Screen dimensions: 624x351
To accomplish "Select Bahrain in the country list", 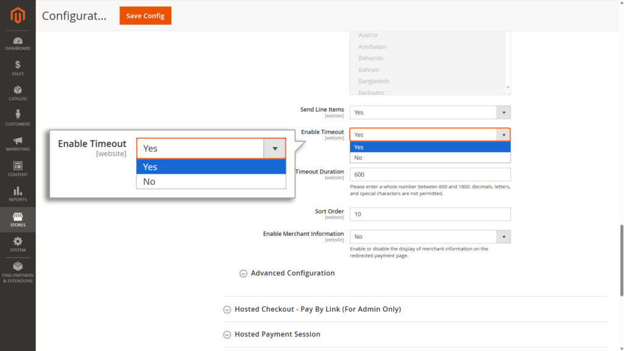I will coord(369,69).
